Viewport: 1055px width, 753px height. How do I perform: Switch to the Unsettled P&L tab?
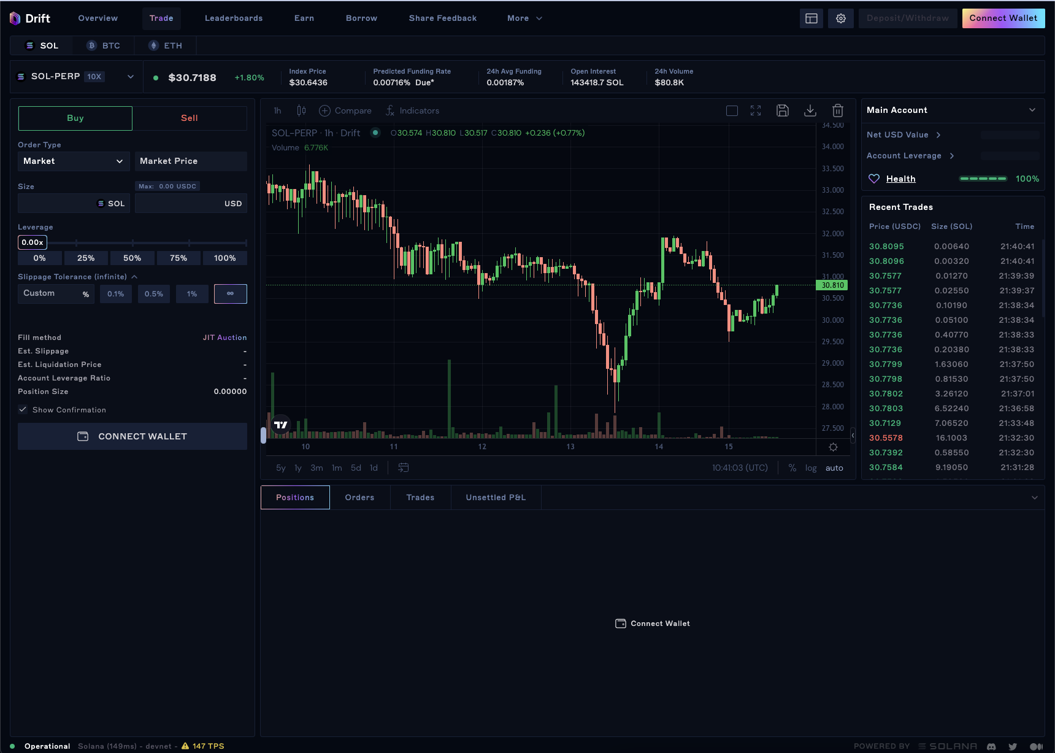(x=496, y=498)
